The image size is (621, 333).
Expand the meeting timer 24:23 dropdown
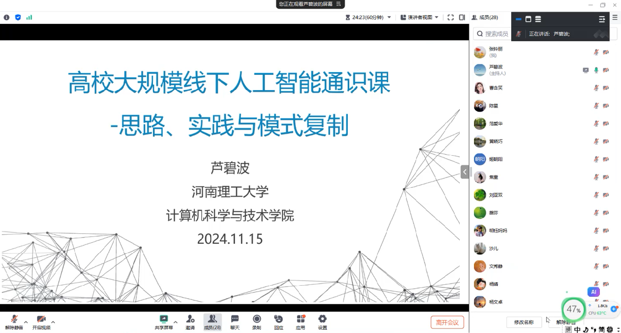point(389,17)
